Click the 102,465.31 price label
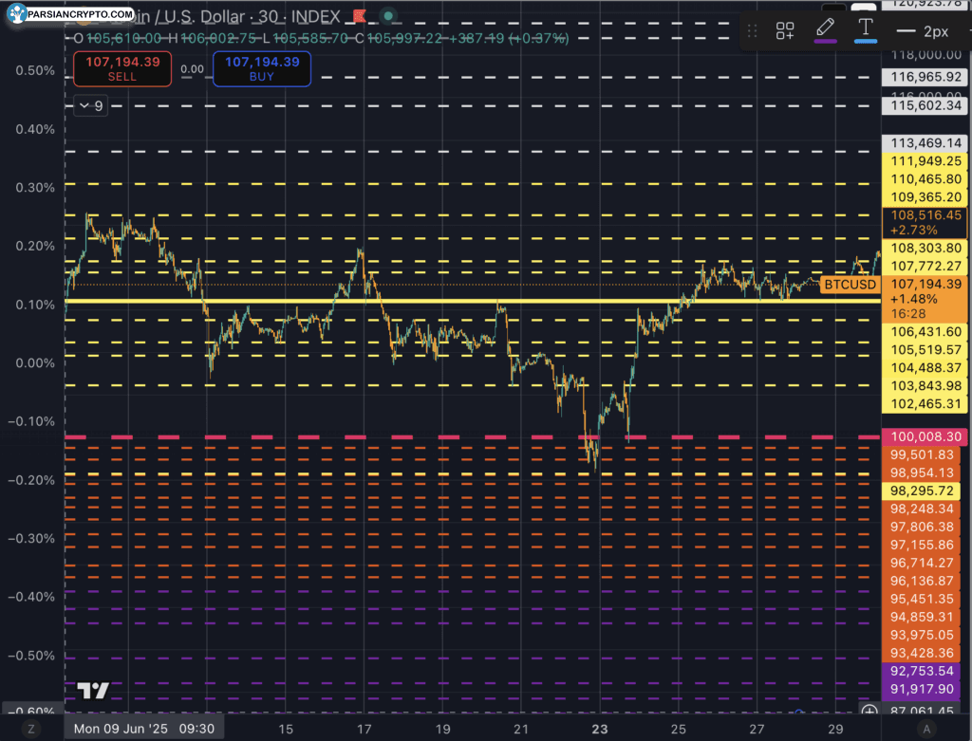The height and width of the screenshot is (741, 972). point(925,404)
